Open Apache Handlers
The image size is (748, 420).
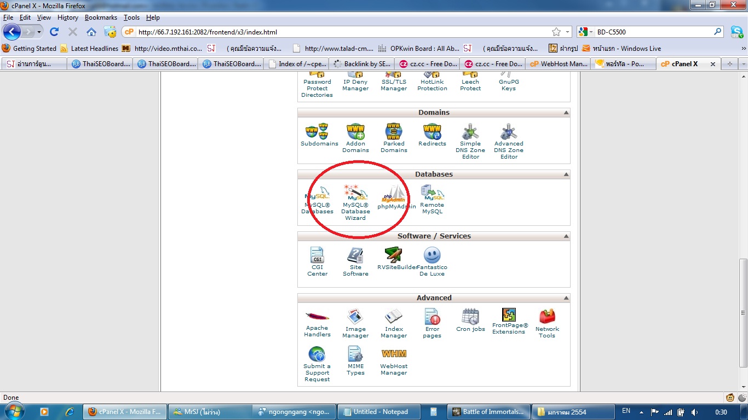point(317,324)
